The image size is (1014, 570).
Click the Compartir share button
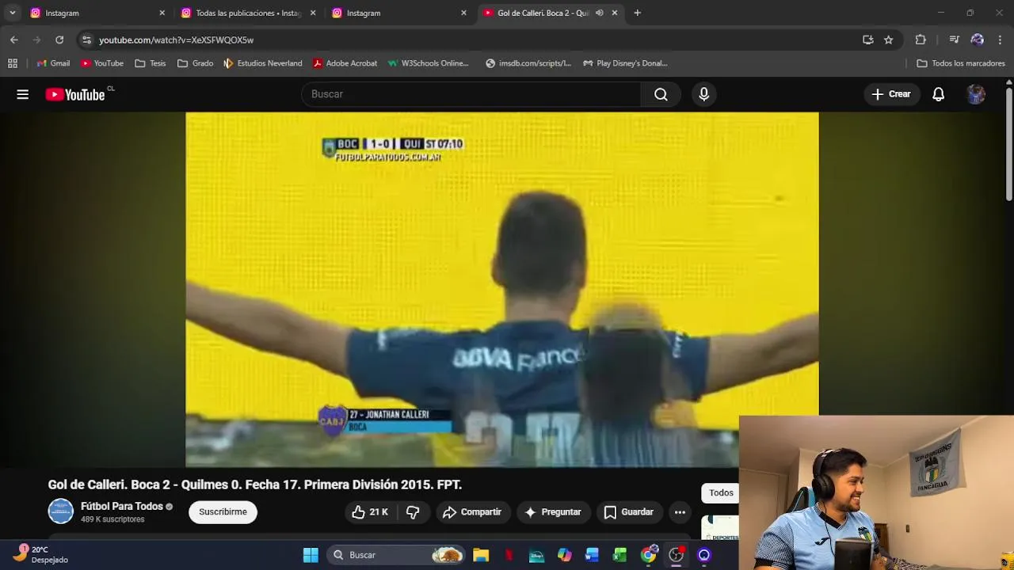(472, 512)
